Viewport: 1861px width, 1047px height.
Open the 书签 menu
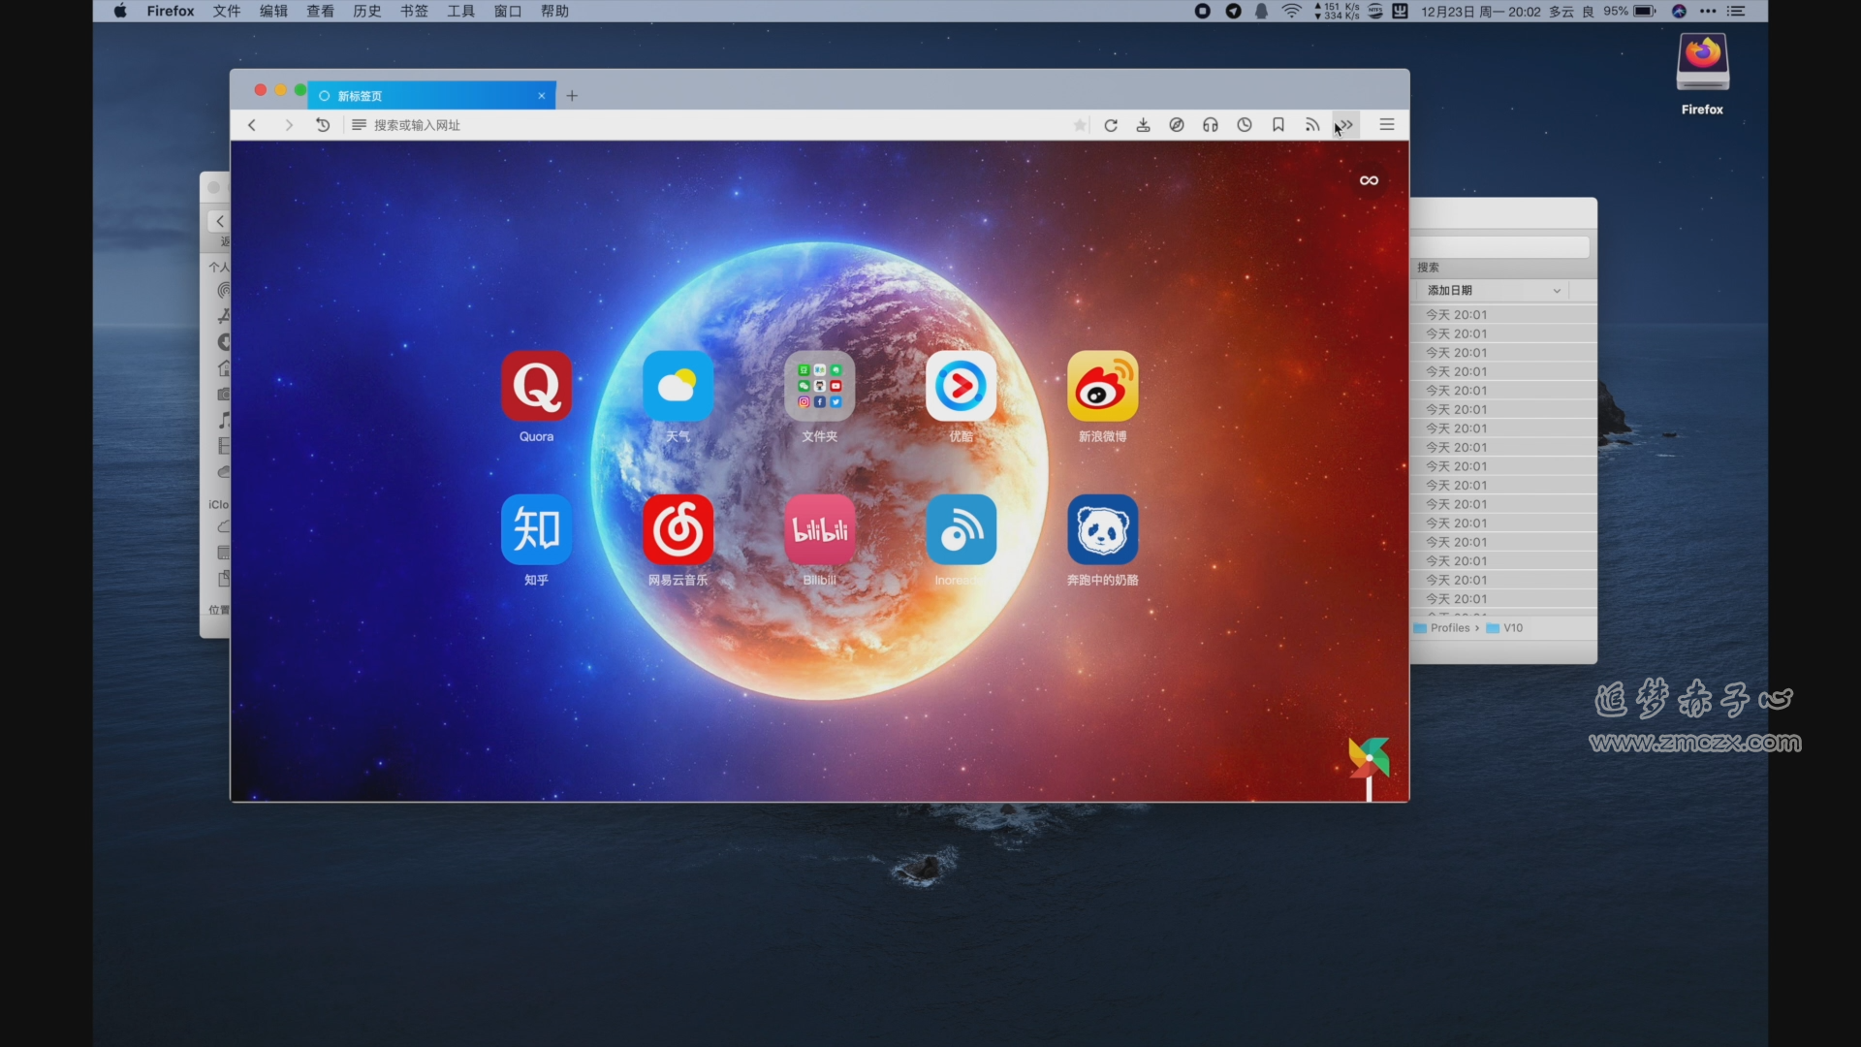(414, 11)
